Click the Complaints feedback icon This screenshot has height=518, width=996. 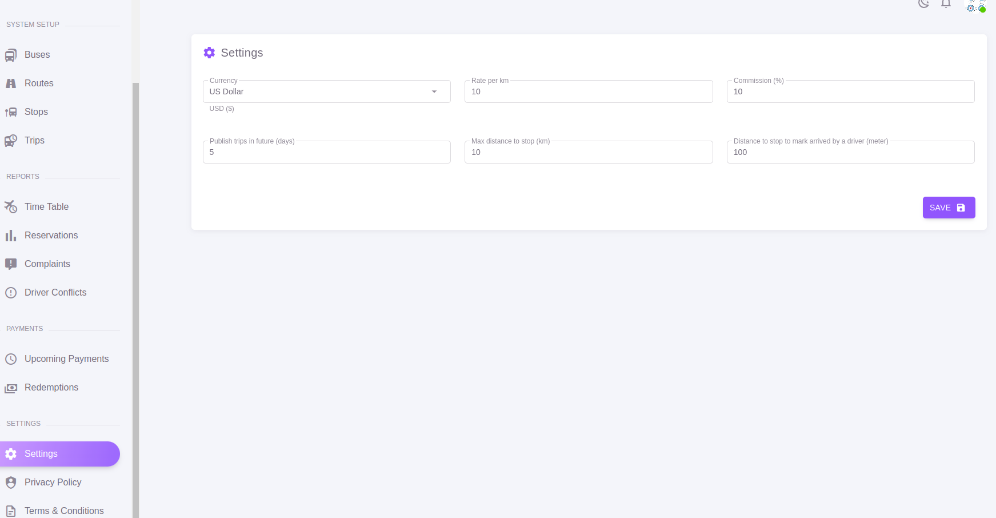coord(11,264)
